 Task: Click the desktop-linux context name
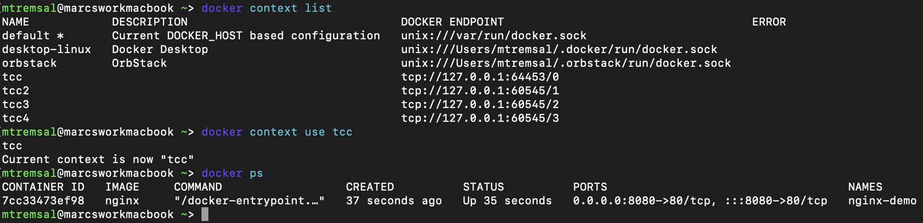pyautogui.click(x=46, y=50)
